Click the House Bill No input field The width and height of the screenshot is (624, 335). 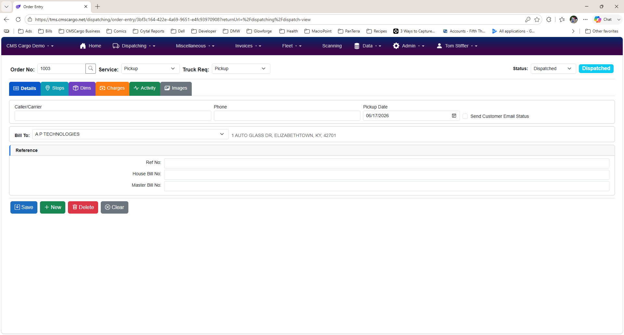tap(386, 175)
